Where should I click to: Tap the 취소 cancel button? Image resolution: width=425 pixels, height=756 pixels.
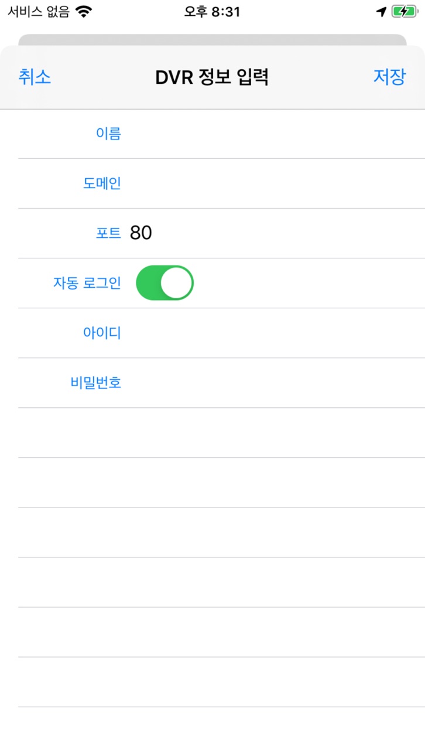point(35,77)
